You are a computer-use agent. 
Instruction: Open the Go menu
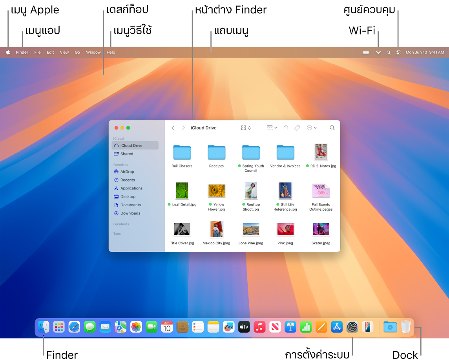(x=77, y=53)
